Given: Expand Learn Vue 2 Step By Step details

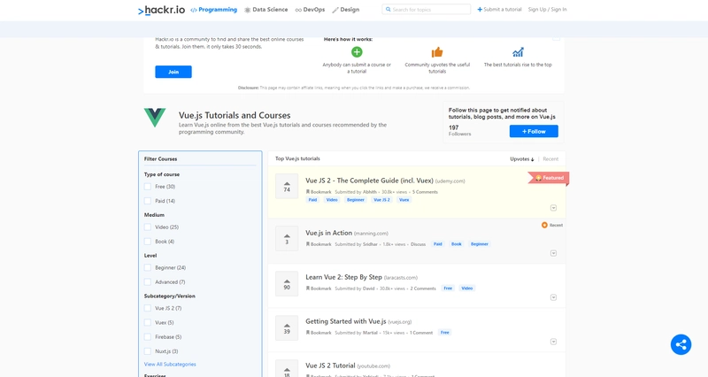Looking at the screenshot, I should click(x=554, y=297).
